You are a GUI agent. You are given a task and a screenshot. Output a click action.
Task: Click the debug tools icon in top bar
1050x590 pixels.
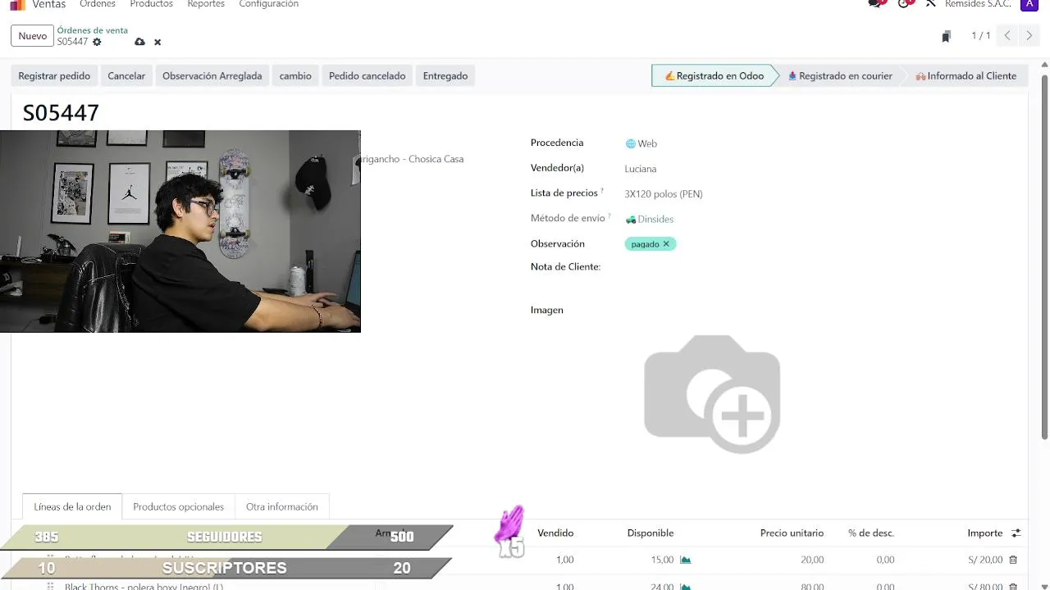[x=930, y=3]
